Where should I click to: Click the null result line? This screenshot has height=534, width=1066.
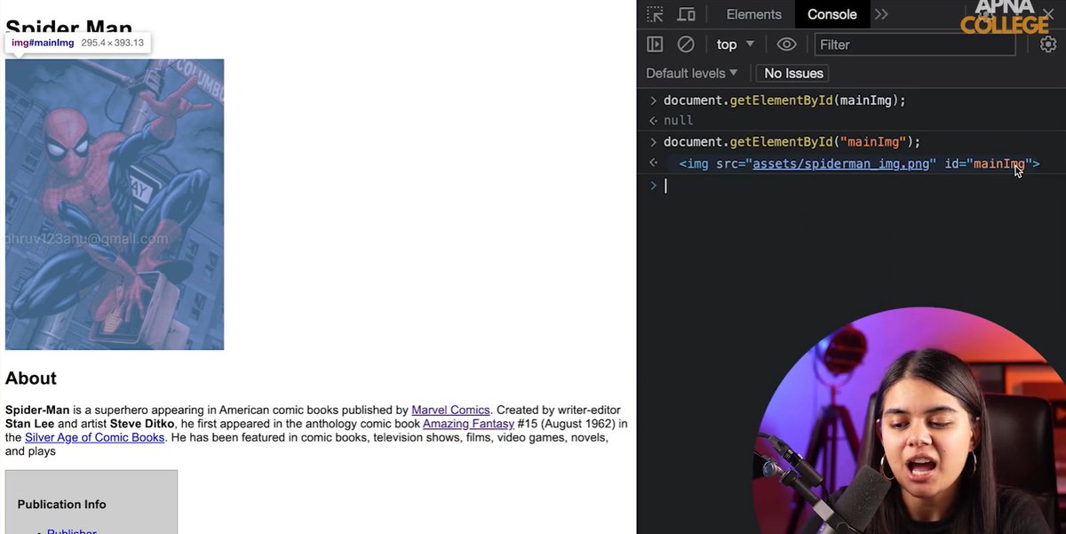coord(678,121)
